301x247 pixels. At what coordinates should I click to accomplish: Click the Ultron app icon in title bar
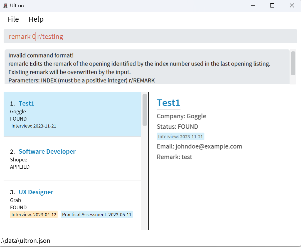[x=5, y=6]
